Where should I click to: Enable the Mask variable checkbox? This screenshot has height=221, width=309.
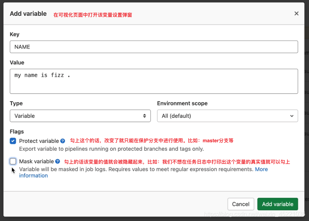point(13,161)
